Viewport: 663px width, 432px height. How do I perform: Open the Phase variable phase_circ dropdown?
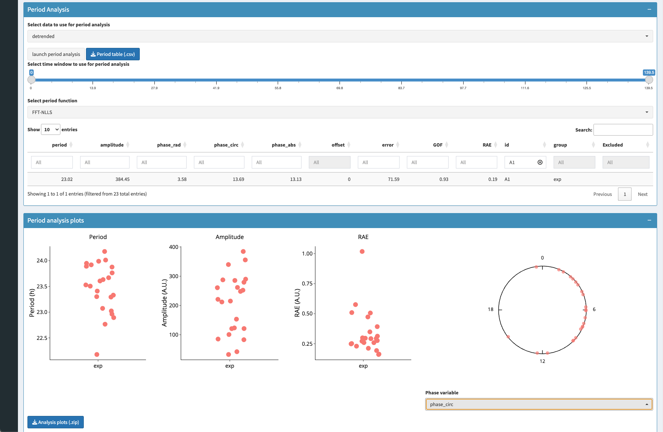pyautogui.click(x=539, y=404)
